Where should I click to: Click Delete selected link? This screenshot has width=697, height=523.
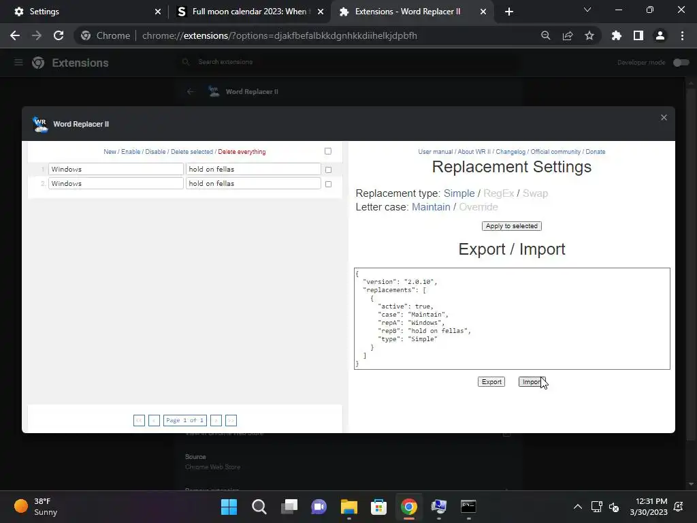tap(192, 152)
